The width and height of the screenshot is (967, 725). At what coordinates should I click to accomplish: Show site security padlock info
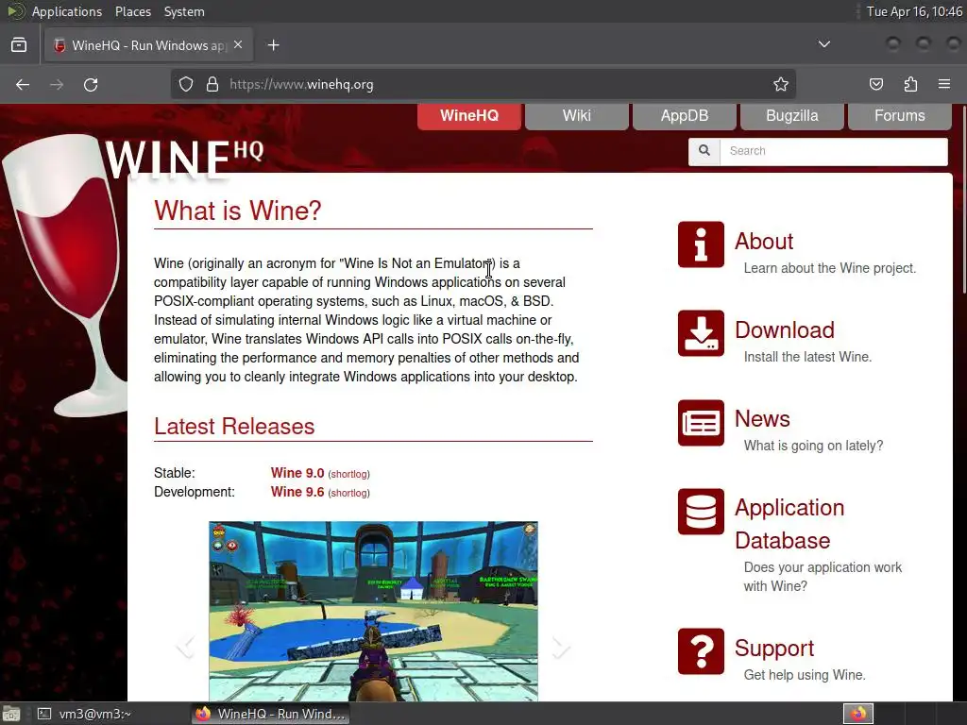pyautogui.click(x=212, y=84)
